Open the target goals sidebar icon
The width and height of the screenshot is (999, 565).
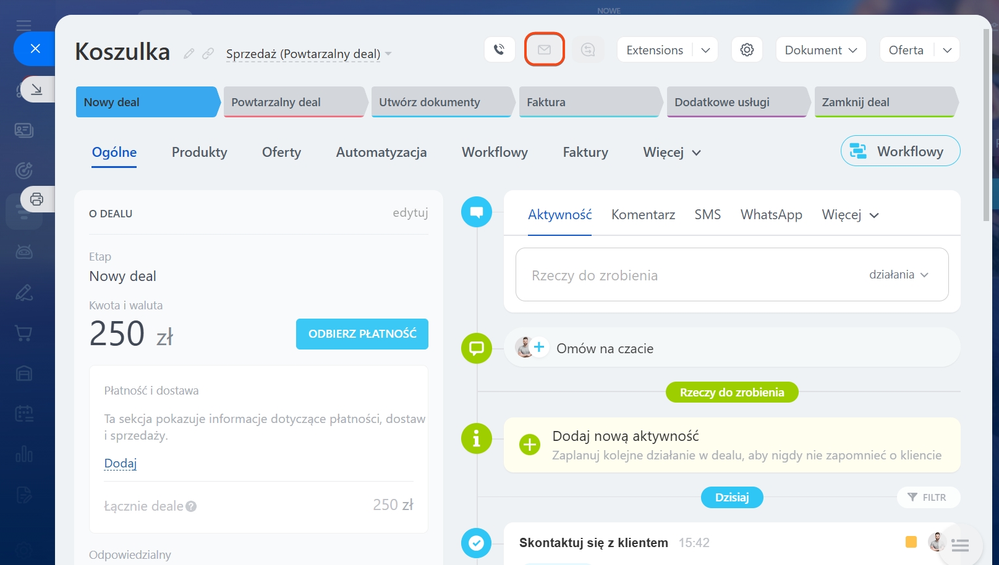[x=24, y=170]
